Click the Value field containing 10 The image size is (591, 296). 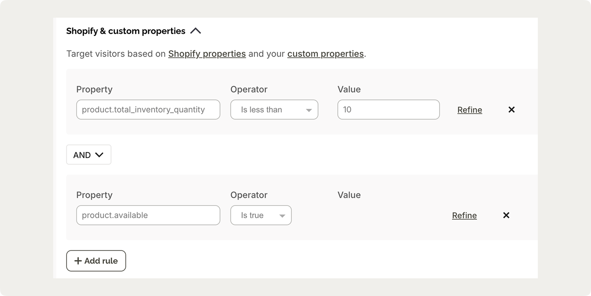[x=388, y=110]
